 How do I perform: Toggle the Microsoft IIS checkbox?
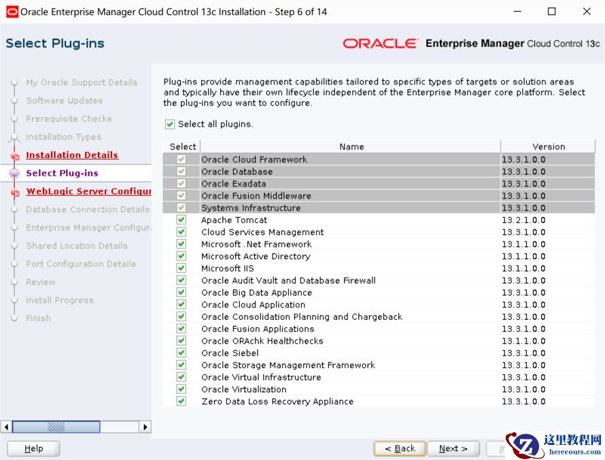[x=181, y=268]
